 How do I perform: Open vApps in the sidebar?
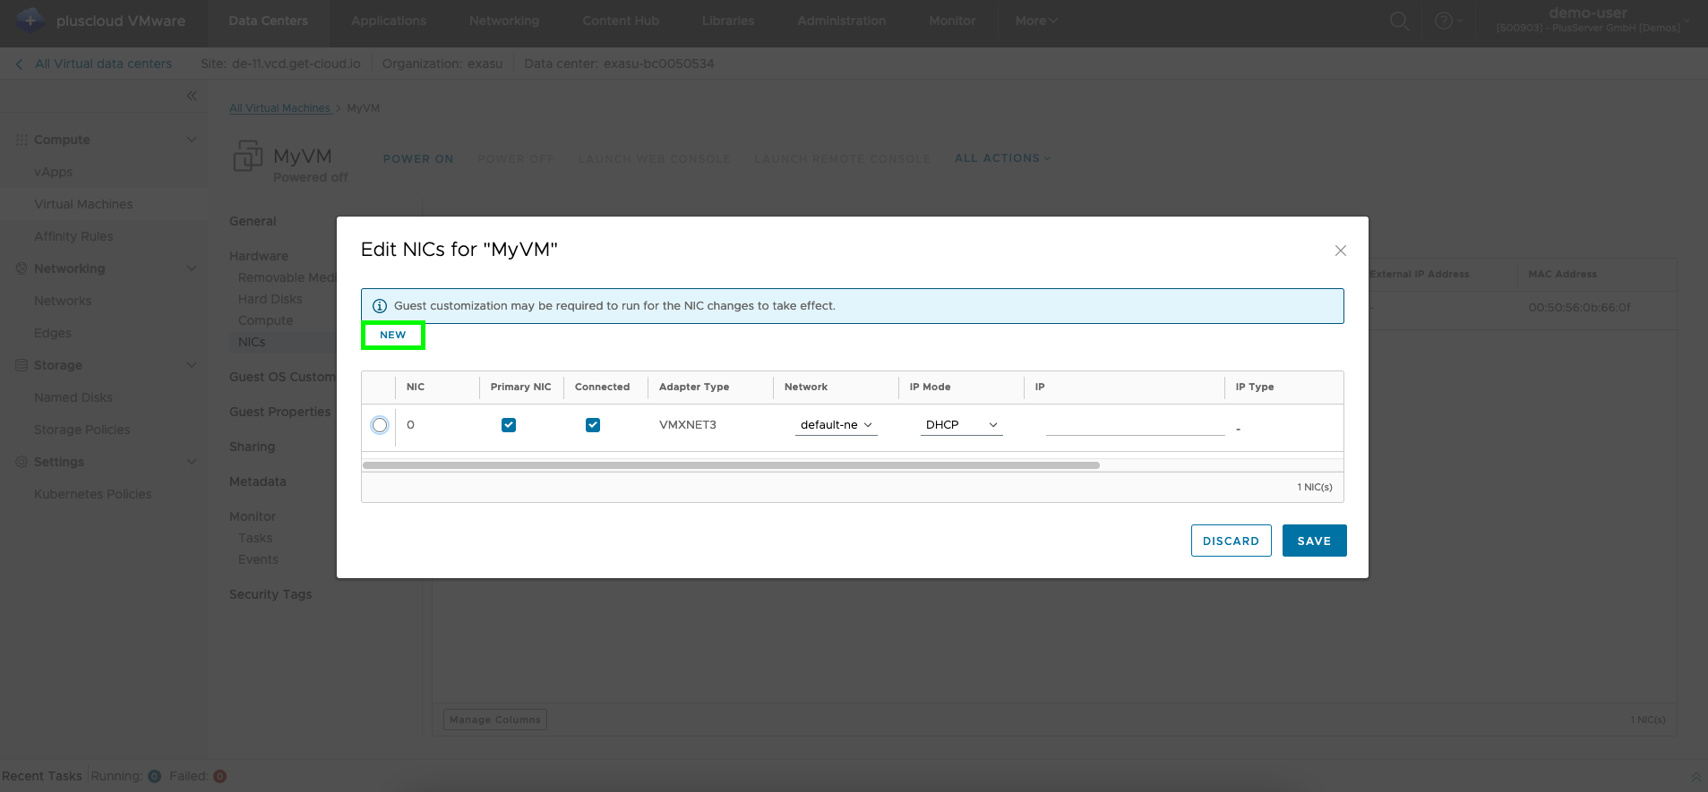tap(54, 172)
